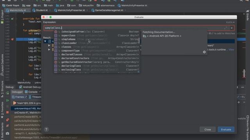Open the Gradle tool window tab

[248, 15]
